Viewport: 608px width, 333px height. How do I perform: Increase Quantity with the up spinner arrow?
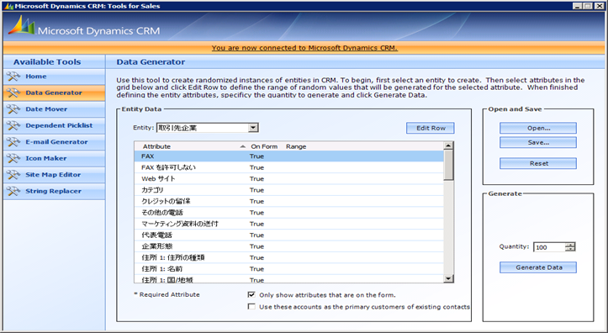570,245
